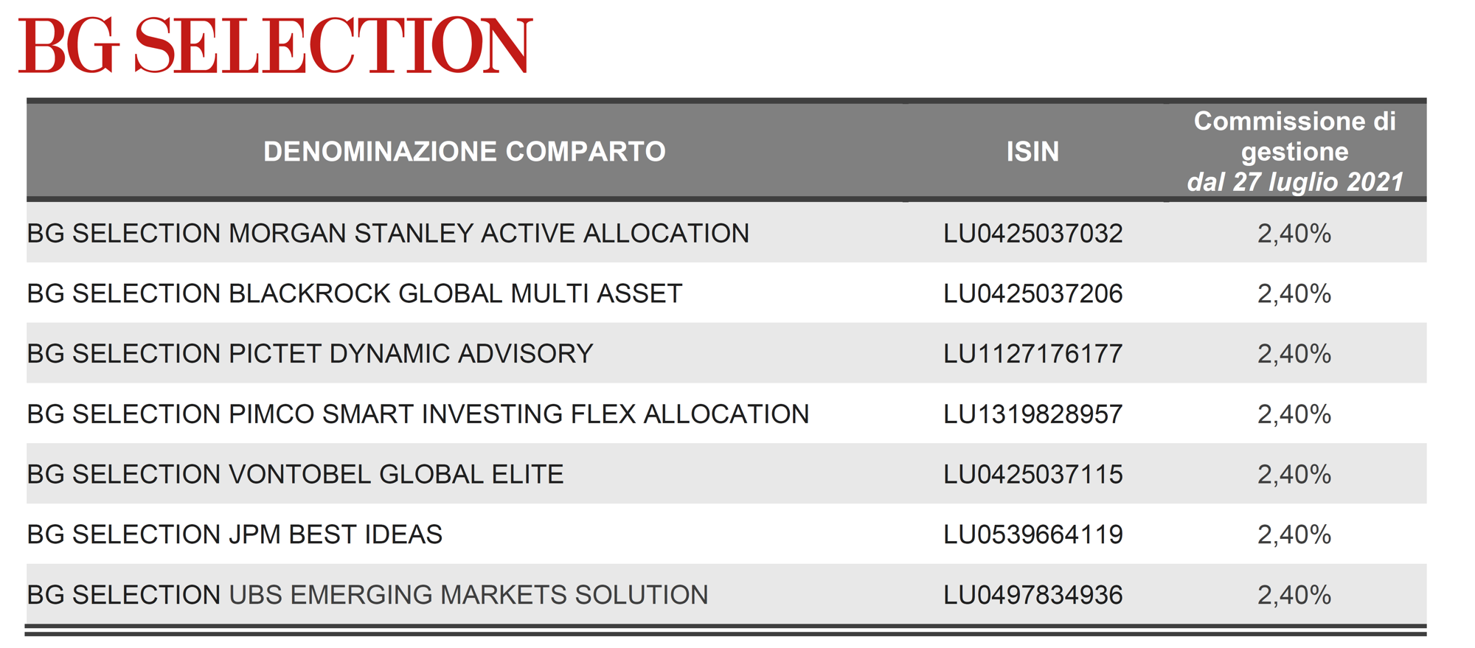
Task: Select ISIN LU0539664119
Action: [1033, 534]
